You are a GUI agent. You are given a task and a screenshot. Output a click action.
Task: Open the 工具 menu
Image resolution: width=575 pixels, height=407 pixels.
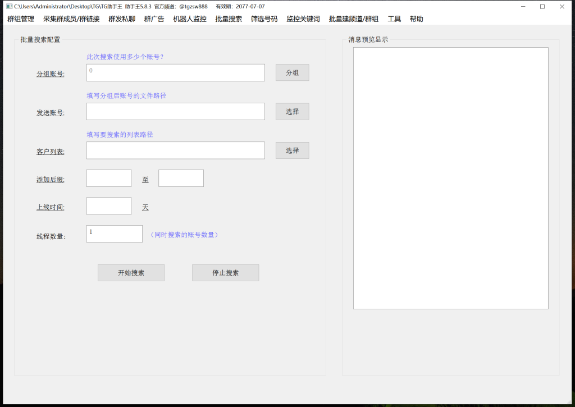click(x=395, y=19)
